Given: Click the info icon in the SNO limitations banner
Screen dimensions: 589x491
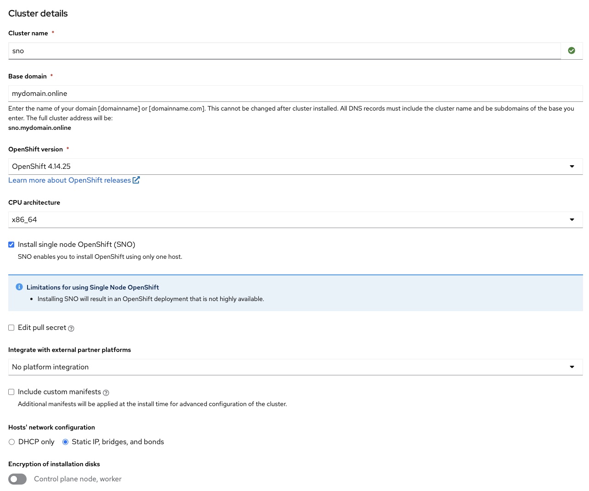Looking at the screenshot, I should coord(19,287).
